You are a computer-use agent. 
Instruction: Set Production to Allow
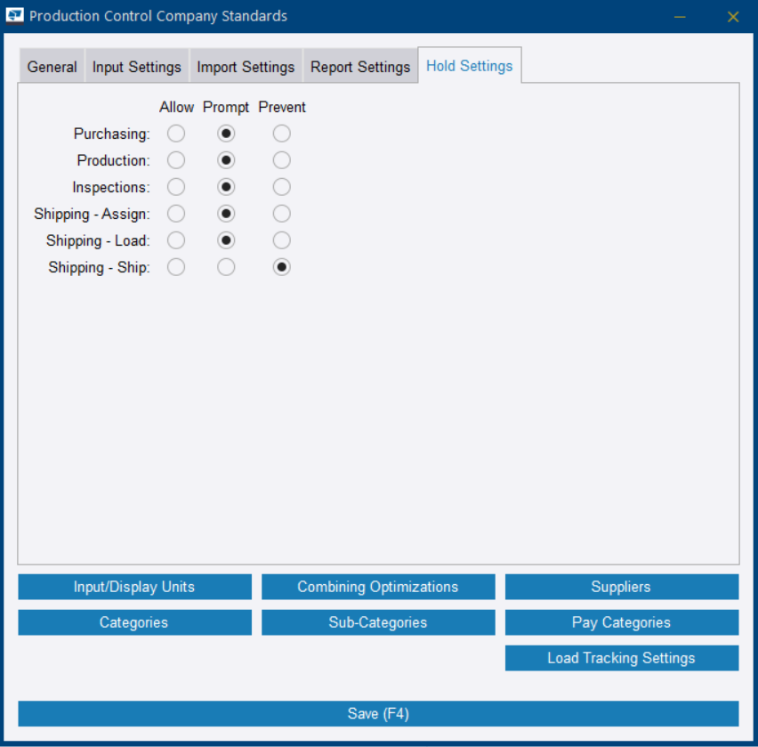[x=176, y=160]
